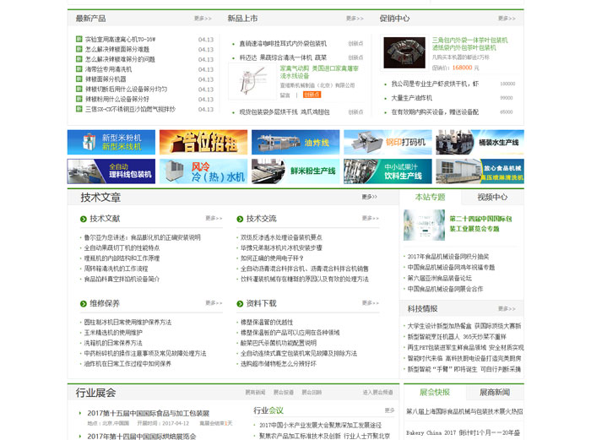The image size is (591, 440).
Task: Open the 钢印打码机 banner image
Action: tap(387, 142)
